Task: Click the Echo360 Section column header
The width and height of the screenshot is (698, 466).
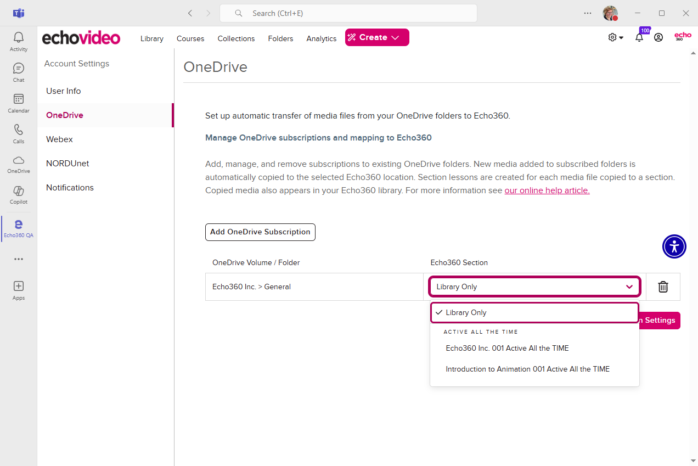Action: pos(459,262)
